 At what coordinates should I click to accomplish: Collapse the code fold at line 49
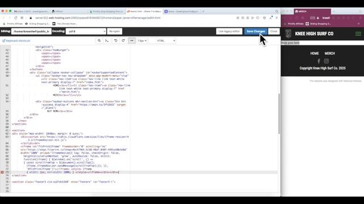pos(10,73)
